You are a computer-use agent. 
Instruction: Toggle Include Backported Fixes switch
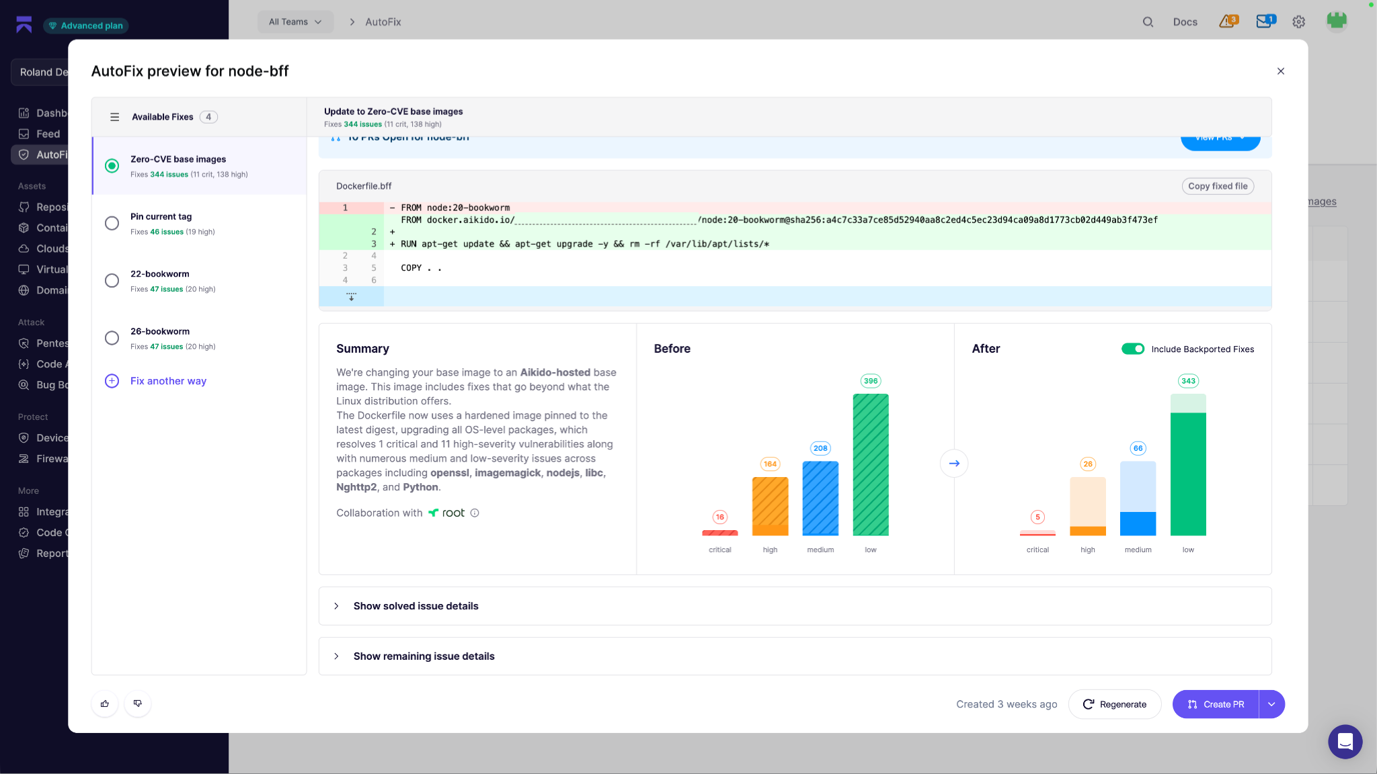pyautogui.click(x=1133, y=349)
